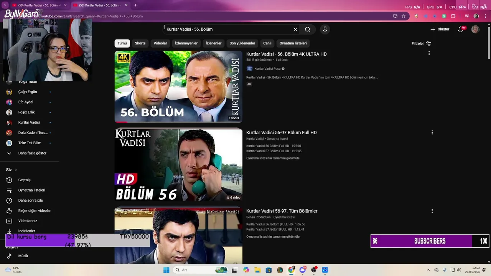Open the Chrome three-dot menu
491x276 pixels.
484,16
